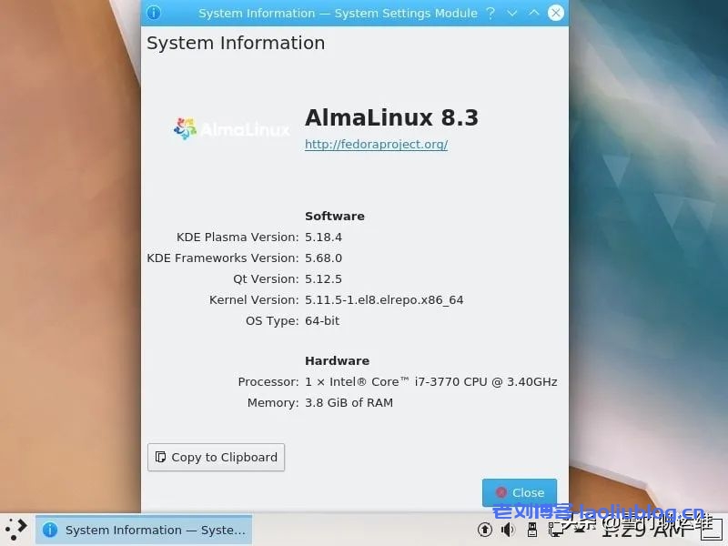Click the network connections tray icon
Screen dimensions: 728x546
[554, 530]
